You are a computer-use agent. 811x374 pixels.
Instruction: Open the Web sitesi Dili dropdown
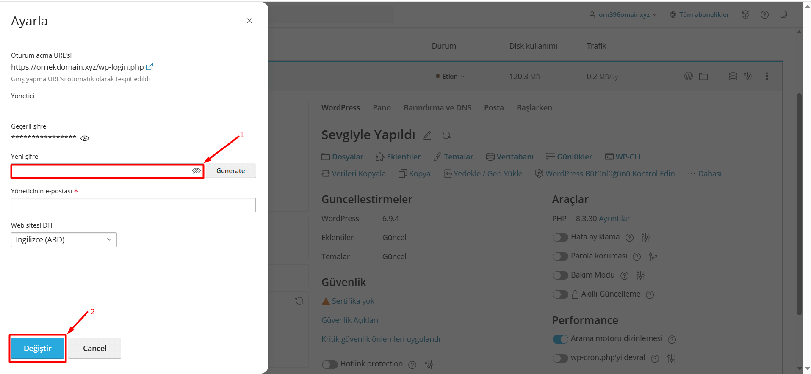[x=64, y=240]
